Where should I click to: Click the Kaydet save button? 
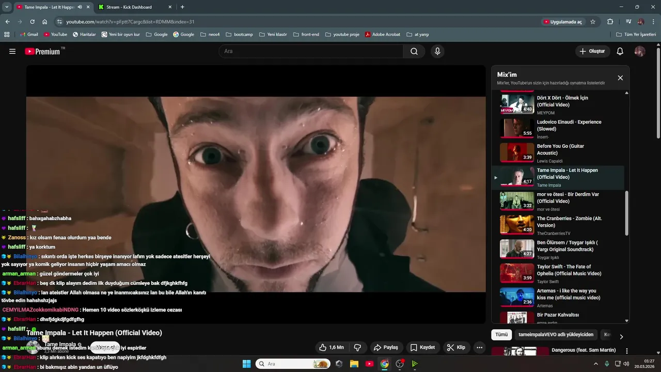[423, 347]
